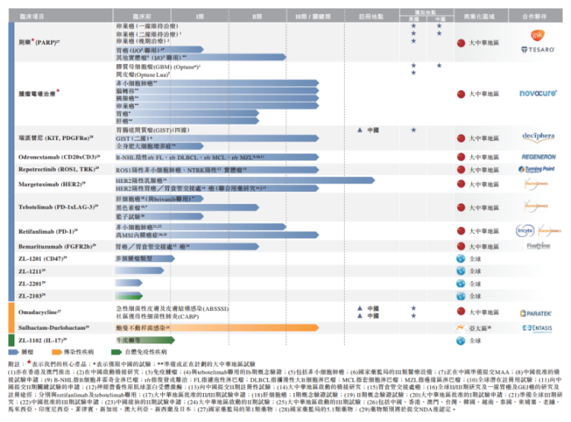Select the Omadacycline product name
Viewport: 571px width, 422px height.
pos(40,312)
